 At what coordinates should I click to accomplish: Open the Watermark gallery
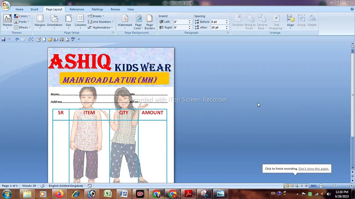125,22
